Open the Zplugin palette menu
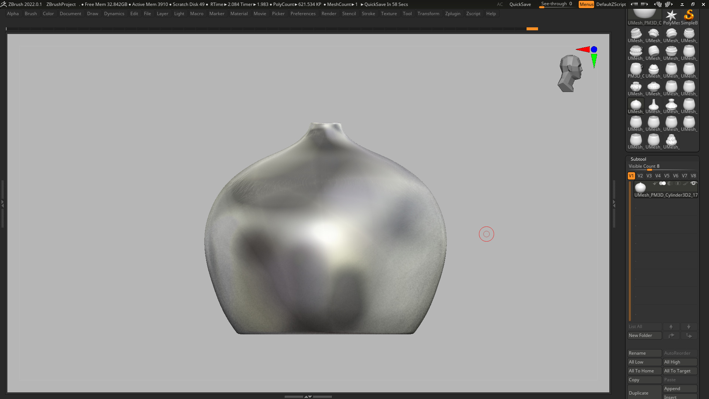709x399 pixels. 453,14
